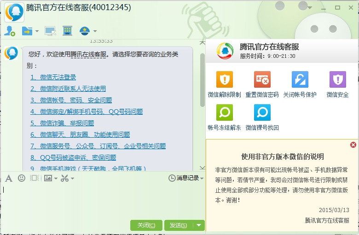Click the heading 使用非官方版本微信的说明
The image size is (359, 235).
click(x=283, y=157)
